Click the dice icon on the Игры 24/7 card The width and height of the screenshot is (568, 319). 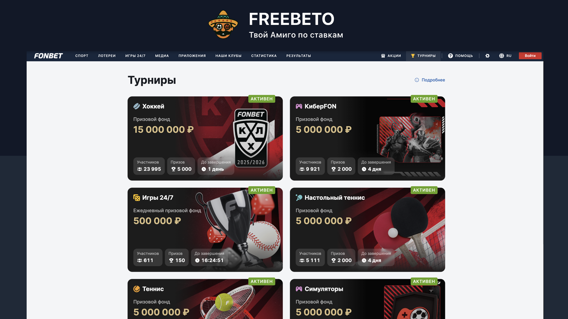[136, 198]
